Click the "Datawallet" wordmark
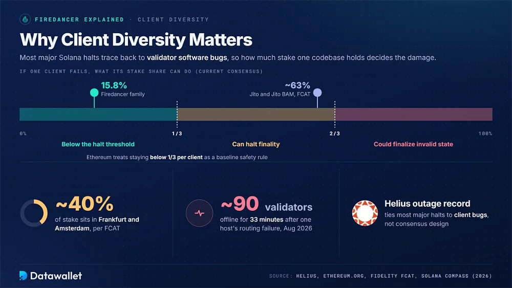This screenshot has width=512, height=288. 56,276
